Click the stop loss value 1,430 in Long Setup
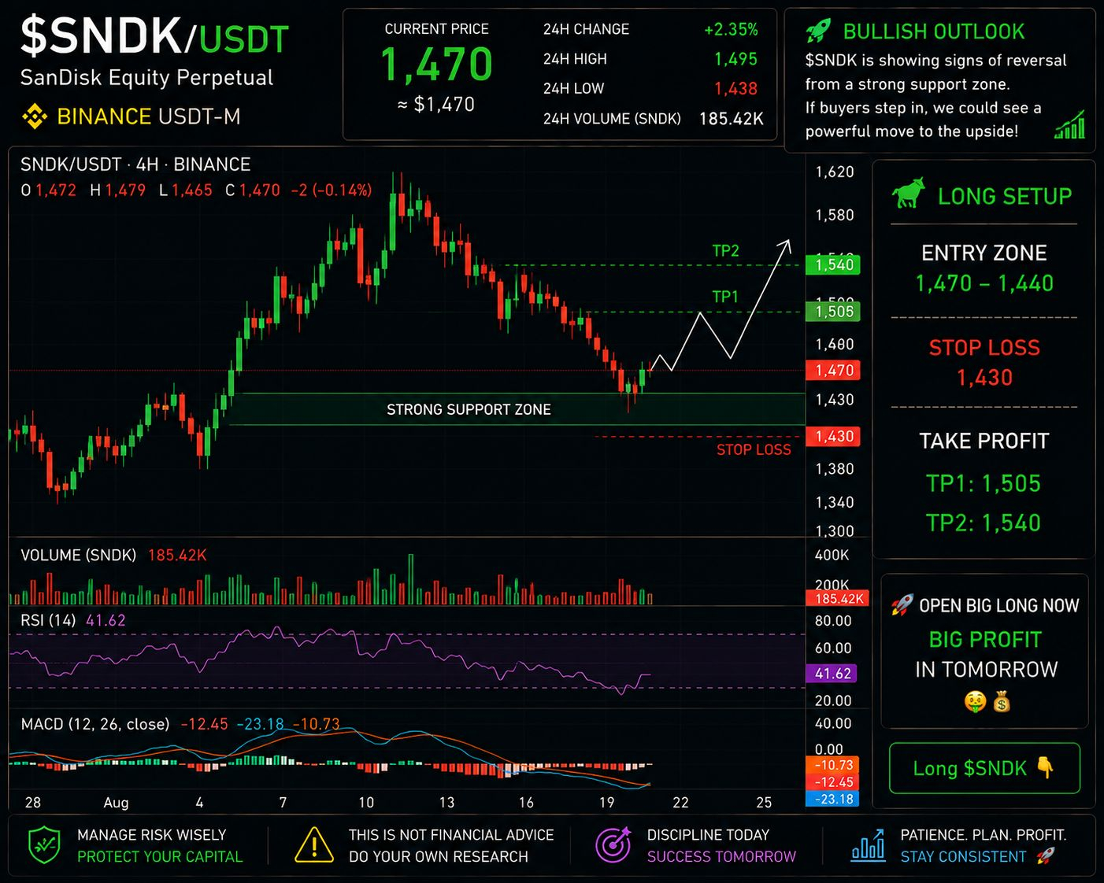Viewport: 1104px width, 883px height. [x=984, y=378]
